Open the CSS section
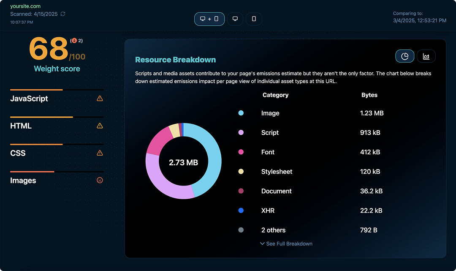 click(18, 153)
